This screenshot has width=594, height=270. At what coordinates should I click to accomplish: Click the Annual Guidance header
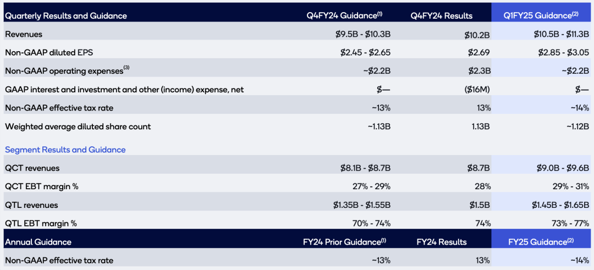pyautogui.click(x=38, y=242)
